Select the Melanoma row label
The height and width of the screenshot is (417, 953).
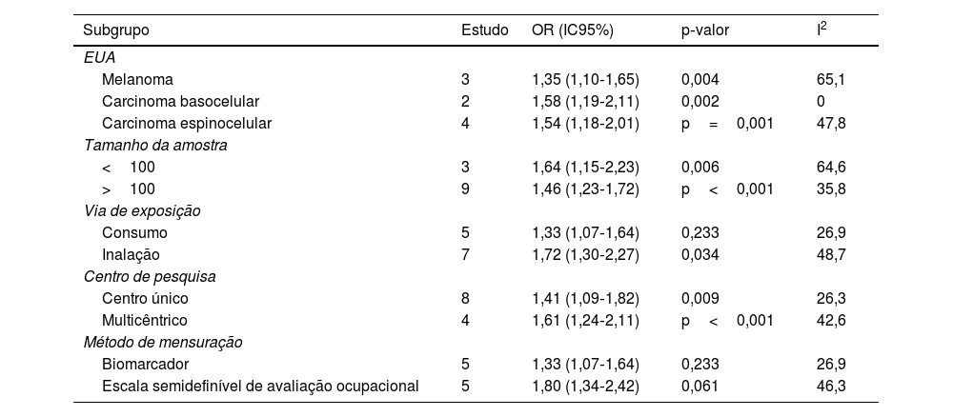pos(137,79)
